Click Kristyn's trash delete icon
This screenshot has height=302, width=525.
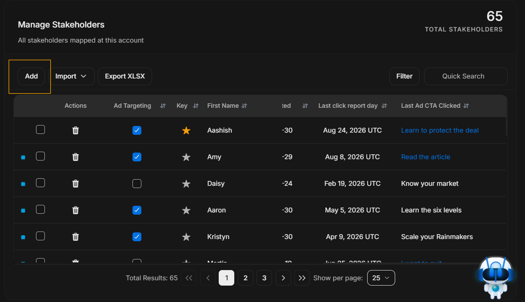[x=75, y=237]
